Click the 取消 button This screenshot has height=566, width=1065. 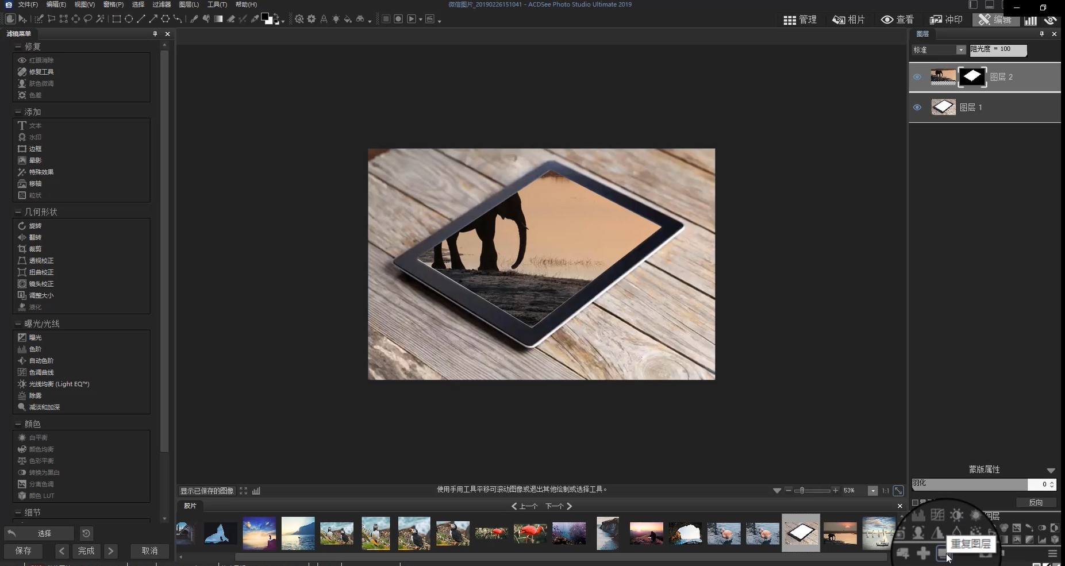(150, 550)
